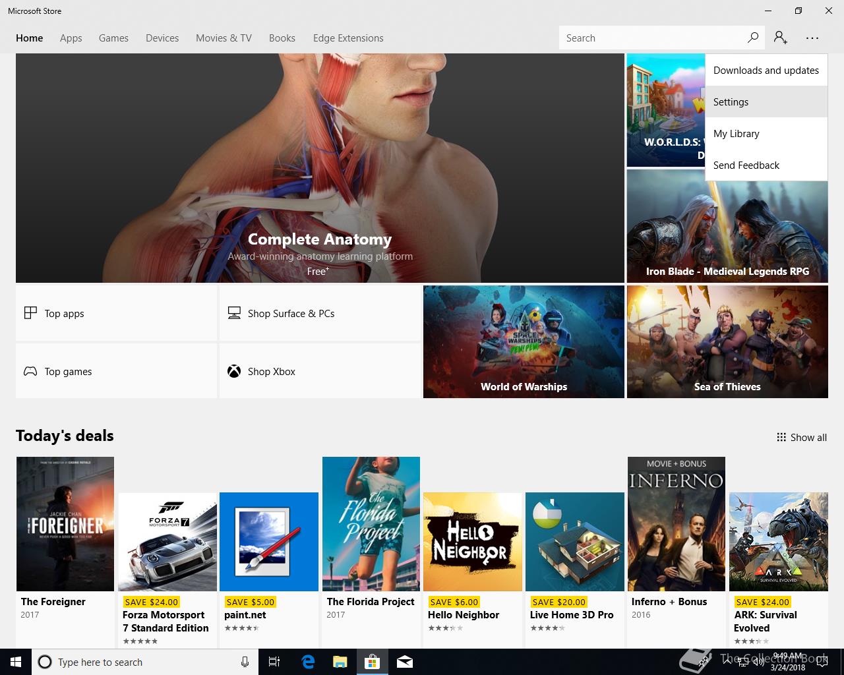Click the SAVE $5.00 badge
The image size is (844, 675).
click(x=251, y=602)
